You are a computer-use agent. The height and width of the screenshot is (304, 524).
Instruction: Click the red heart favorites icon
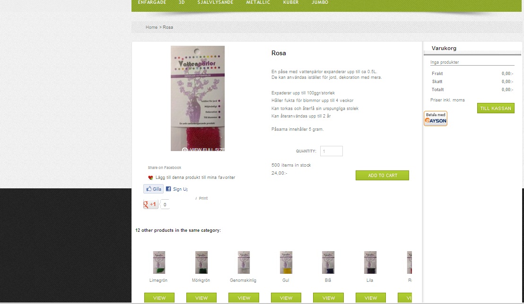click(x=150, y=177)
